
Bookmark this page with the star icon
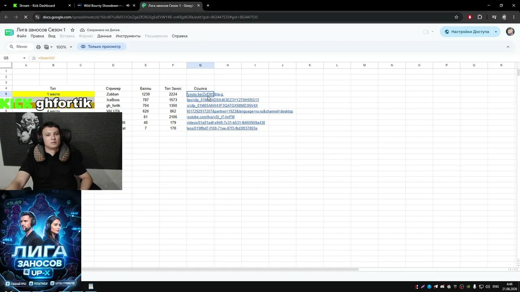tap(456, 17)
